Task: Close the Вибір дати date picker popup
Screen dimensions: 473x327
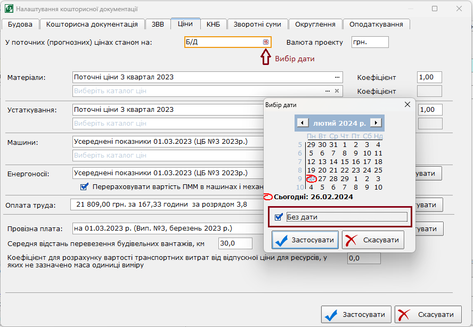Action: pyautogui.click(x=407, y=105)
